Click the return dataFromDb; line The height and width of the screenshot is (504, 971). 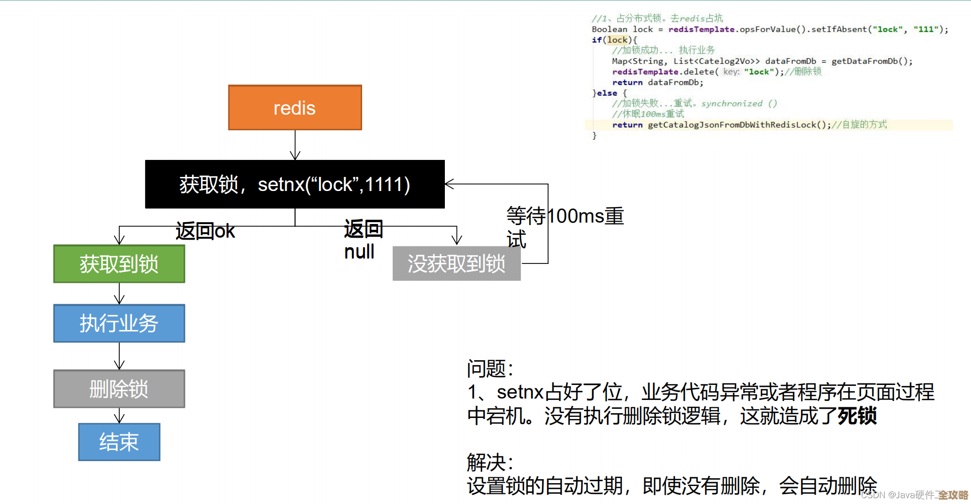(x=658, y=83)
